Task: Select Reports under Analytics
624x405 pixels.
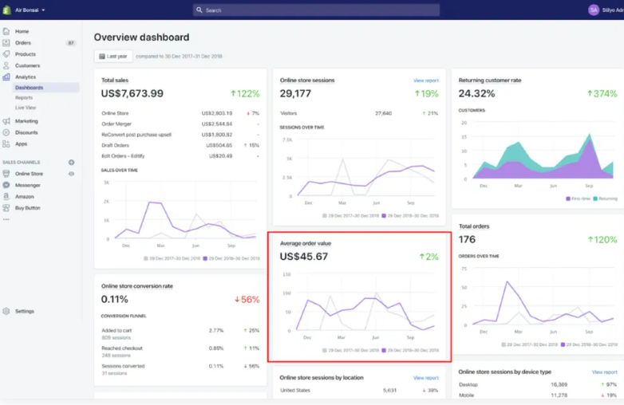Action: click(x=24, y=98)
